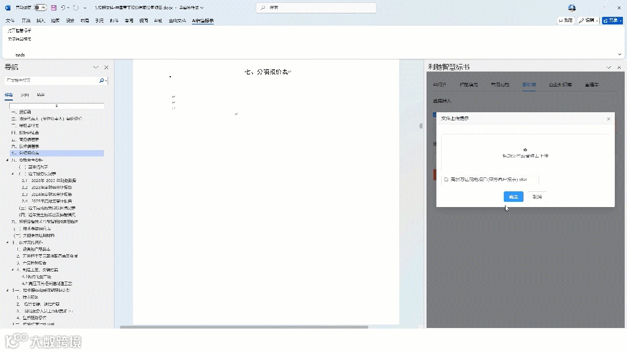Viewport: 627px width, 353px height.
Task: Click the search box in title bar
Action: (x=316, y=8)
